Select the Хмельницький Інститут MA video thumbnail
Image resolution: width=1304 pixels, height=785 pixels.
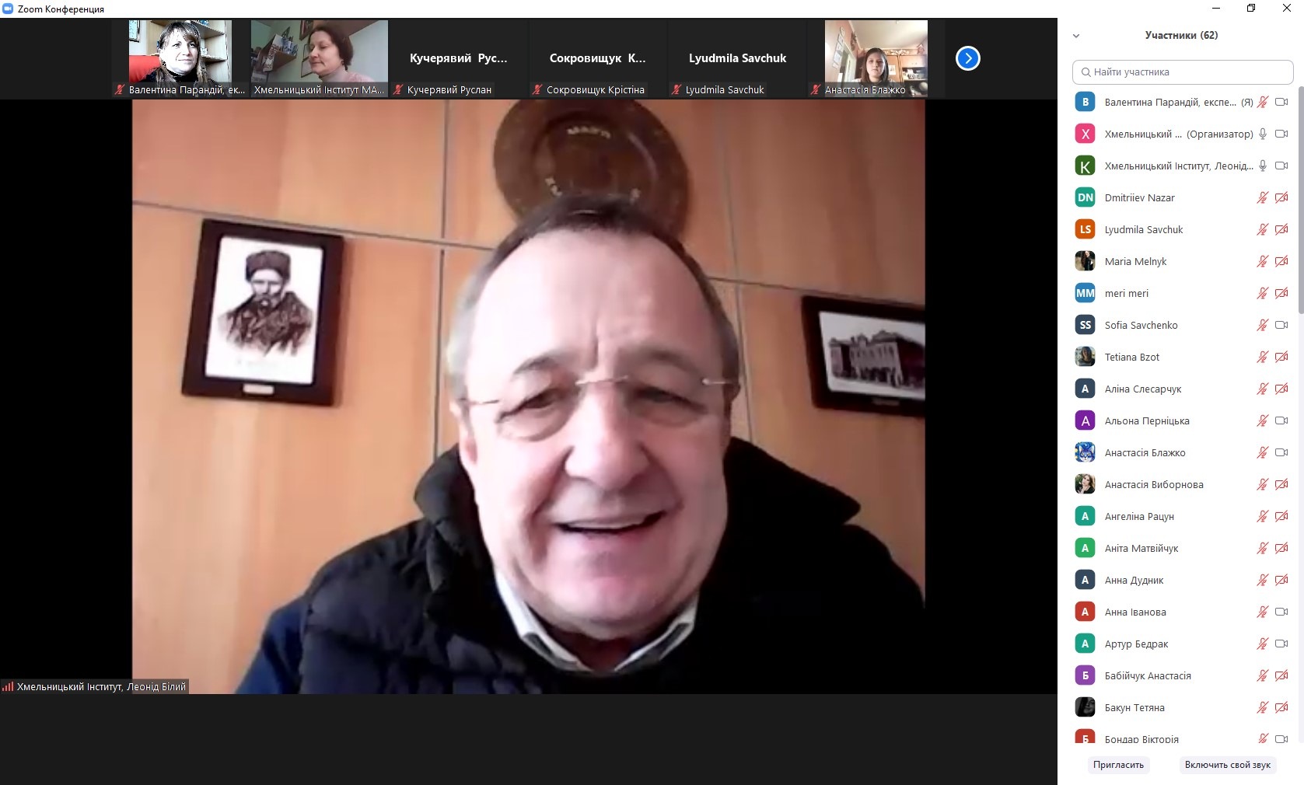pyautogui.click(x=320, y=58)
